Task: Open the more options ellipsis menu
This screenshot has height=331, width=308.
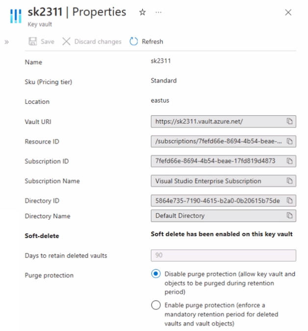Action: coord(158,12)
